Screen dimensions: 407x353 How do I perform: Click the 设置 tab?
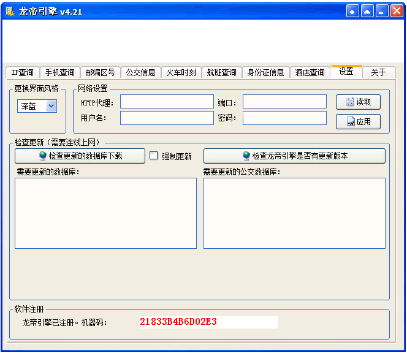point(346,71)
